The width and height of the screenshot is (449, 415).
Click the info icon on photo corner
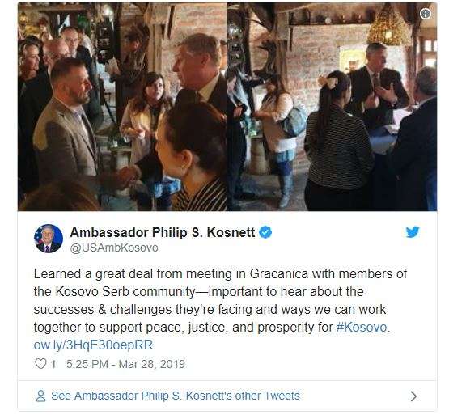(426, 14)
